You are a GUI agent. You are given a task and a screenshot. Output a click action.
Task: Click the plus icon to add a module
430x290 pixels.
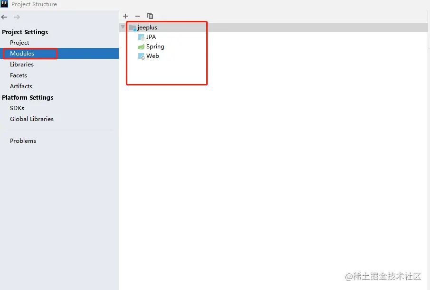pos(125,16)
